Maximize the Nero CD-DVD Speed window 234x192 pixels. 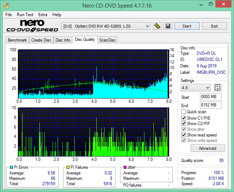click(x=211, y=4)
